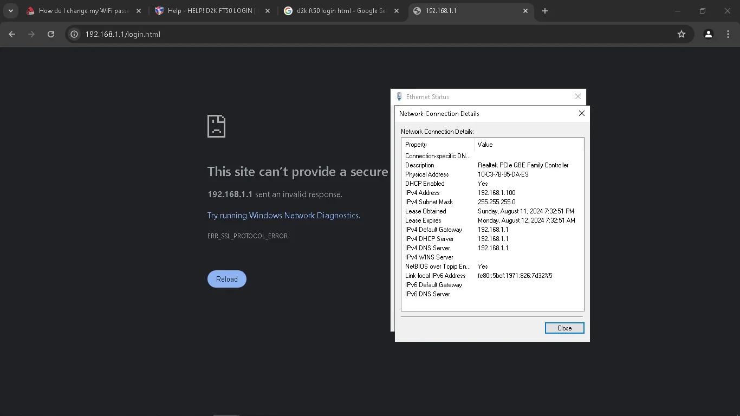Screen dimensions: 740x416
Task: Select the IPv4 DNS Server row
Action: point(492,248)
